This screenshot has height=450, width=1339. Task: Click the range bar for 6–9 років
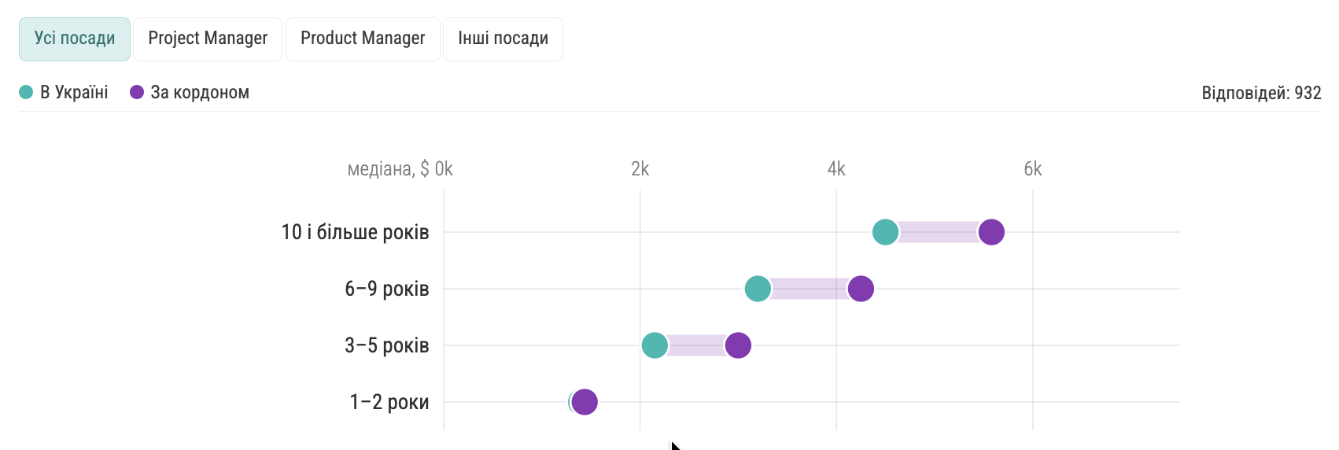[x=809, y=289]
